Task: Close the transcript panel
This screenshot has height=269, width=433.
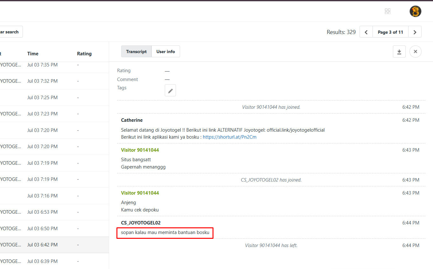Action: 415,52
